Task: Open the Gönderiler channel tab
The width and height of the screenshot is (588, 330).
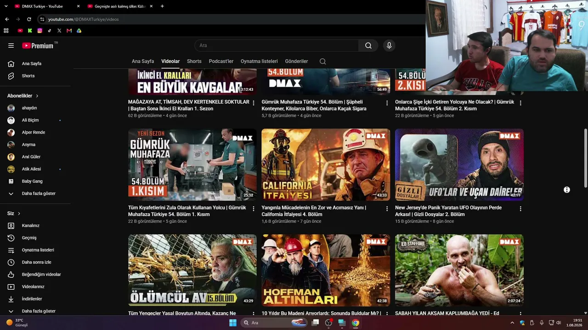Action: 296,61
